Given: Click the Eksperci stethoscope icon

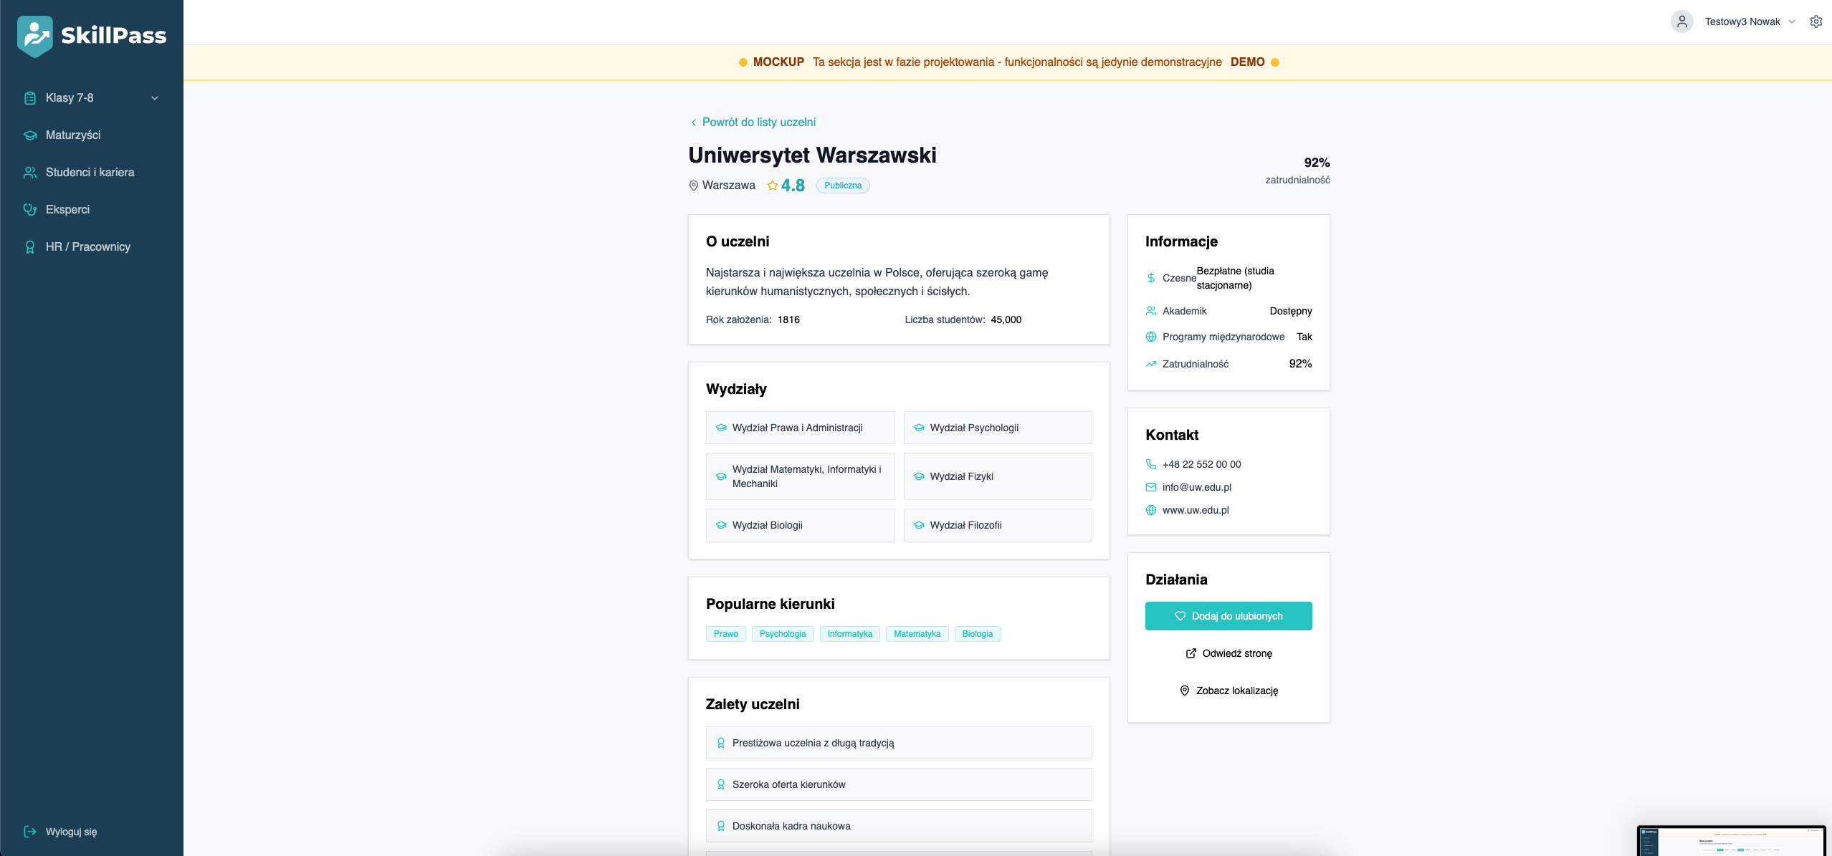Looking at the screenshot, I should tap(30, 210).
